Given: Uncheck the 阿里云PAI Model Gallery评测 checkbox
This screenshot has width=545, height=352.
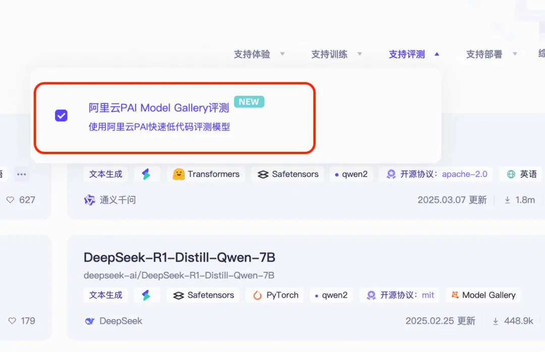Looking at the screenshot, I should pyautogui.click(x=61, y=115).
